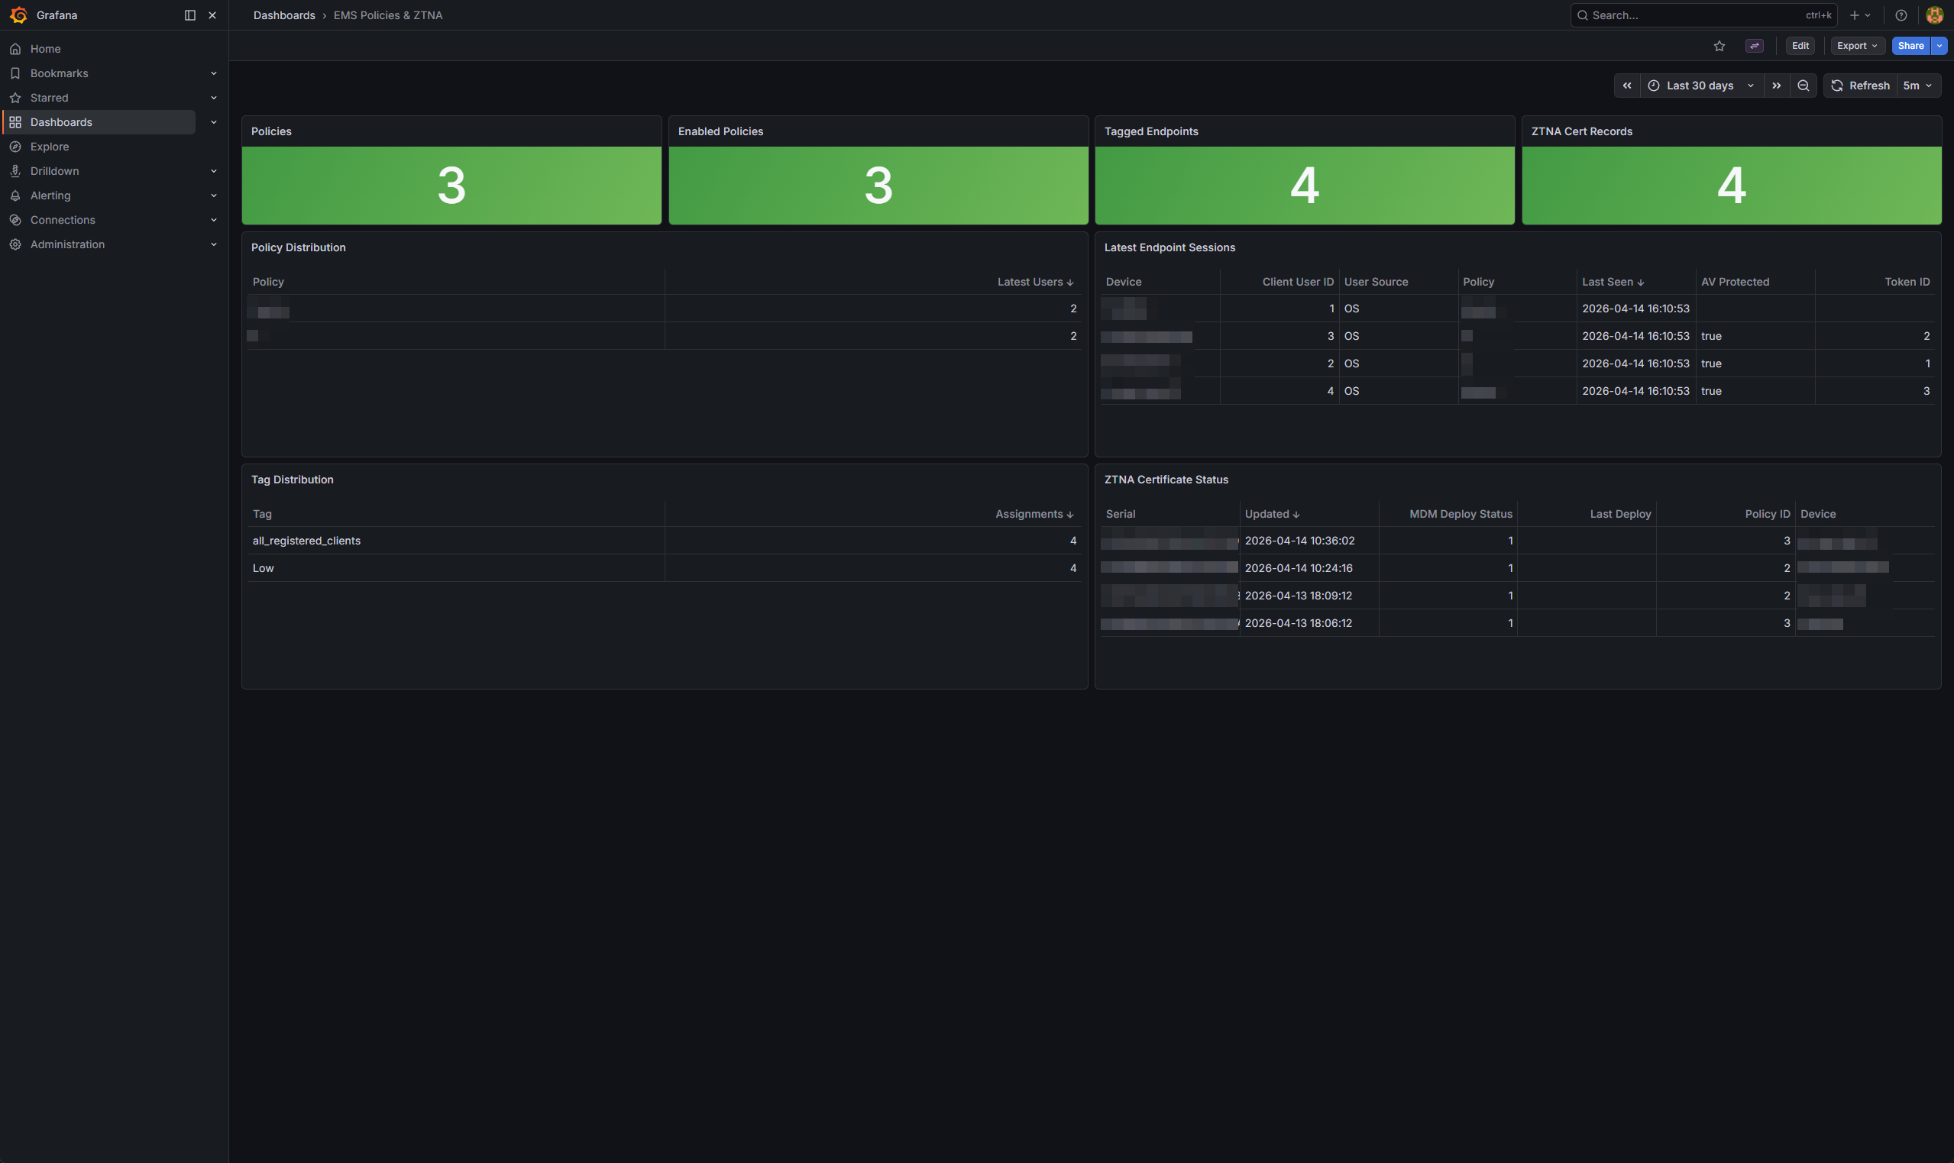Select the all_registered_clients tag row

click(x=665, y=541)
